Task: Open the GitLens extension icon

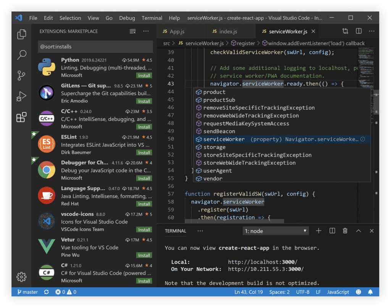Action: coord(47,92)
